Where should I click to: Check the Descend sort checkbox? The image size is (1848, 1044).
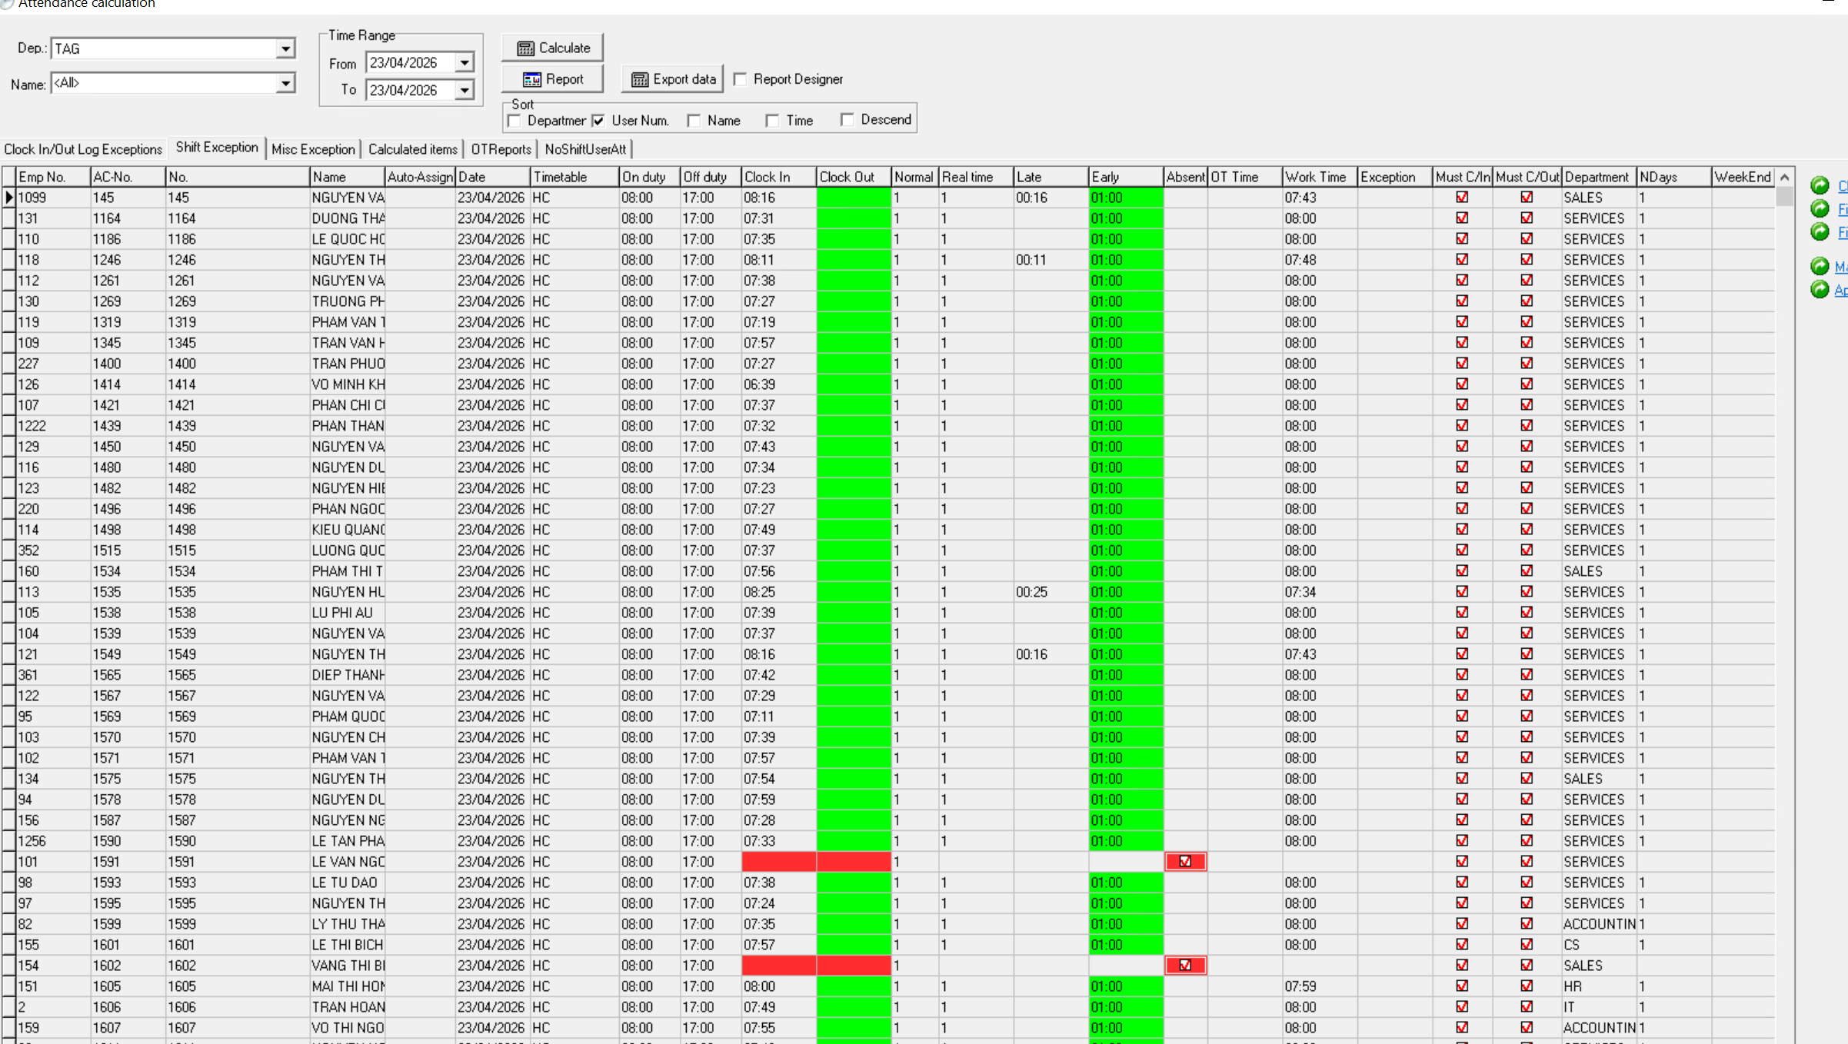[x=847, y=120]
